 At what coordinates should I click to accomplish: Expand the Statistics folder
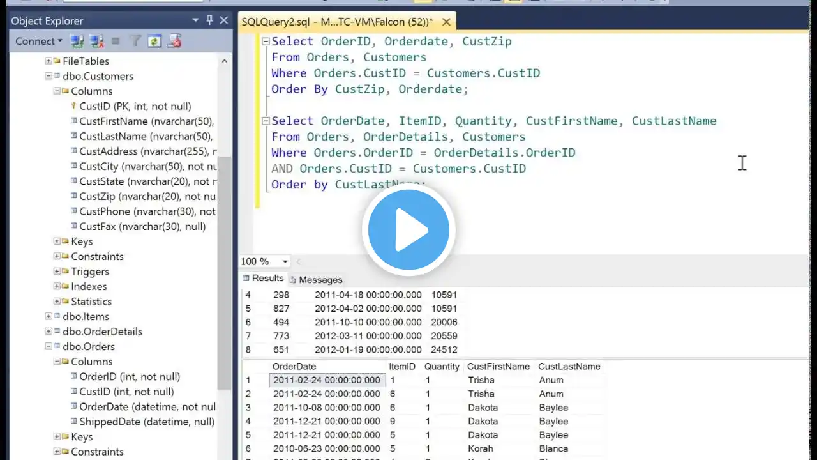pos(57,302)
